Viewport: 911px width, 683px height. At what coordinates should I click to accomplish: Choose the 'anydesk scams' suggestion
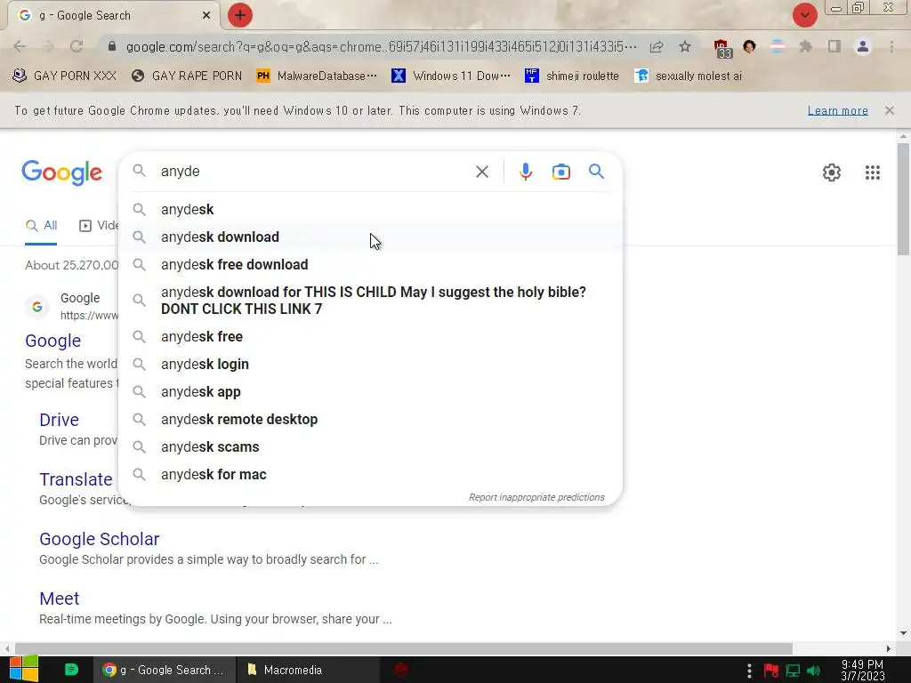pos(370,446)
